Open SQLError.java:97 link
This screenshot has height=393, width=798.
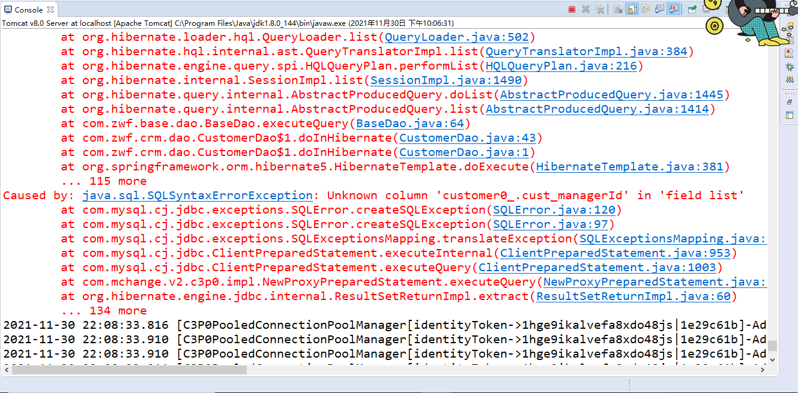pyautogui.click(x=551, y=224)
